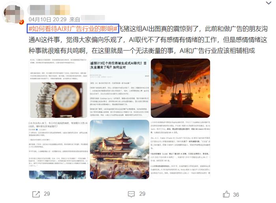The width and height of the screenshot is (276, 203).
Task: Like the post with thumbs-up icon
Action: (226, 194)
